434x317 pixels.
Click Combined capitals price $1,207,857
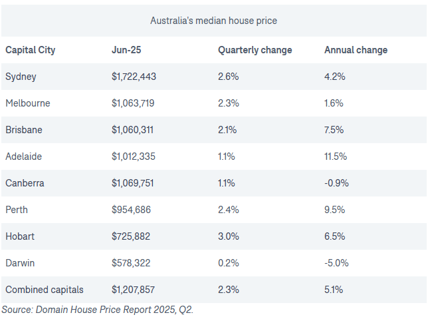tap(134, 290)
